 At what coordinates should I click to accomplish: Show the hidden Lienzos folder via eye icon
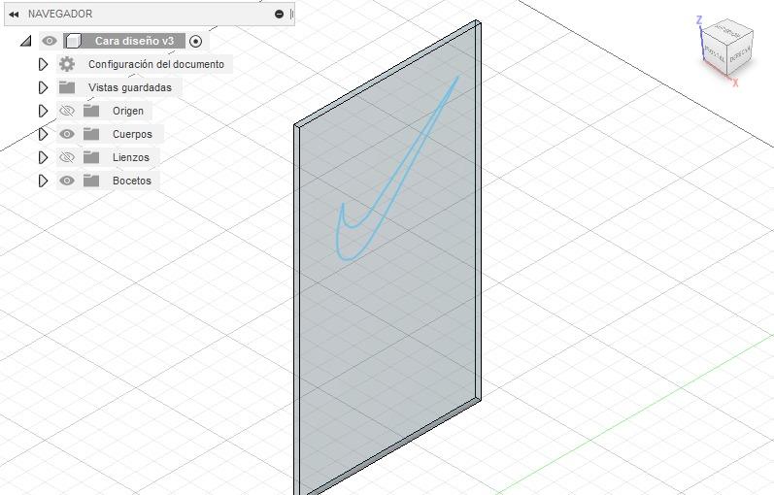pos(67,157)
